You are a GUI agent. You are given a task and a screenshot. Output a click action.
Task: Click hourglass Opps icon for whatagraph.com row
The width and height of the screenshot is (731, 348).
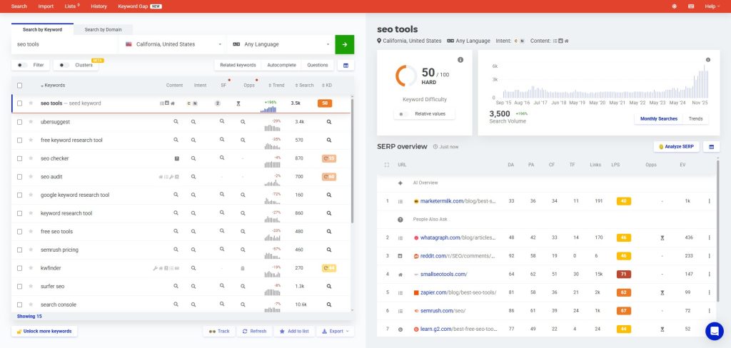(x=662, y=237)
